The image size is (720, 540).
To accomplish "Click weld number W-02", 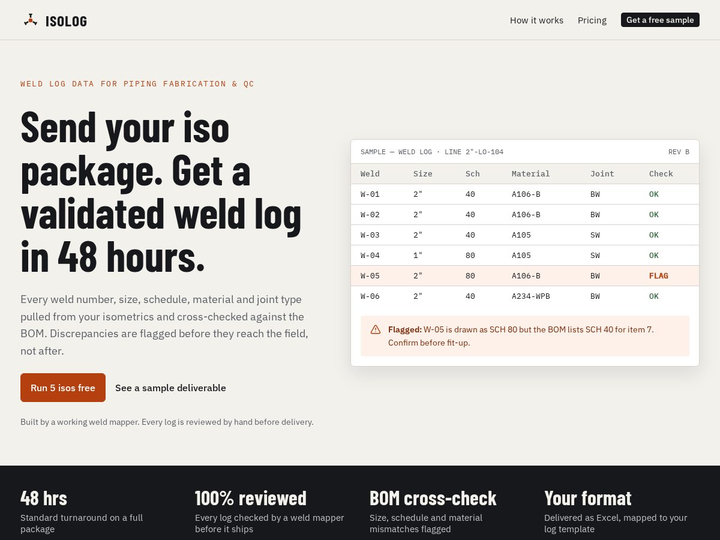I will tap(370, 215).
